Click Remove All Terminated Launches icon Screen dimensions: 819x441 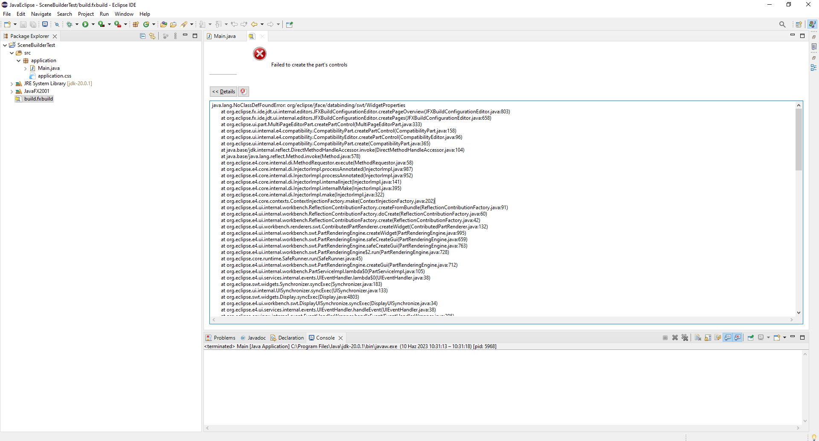685,337
